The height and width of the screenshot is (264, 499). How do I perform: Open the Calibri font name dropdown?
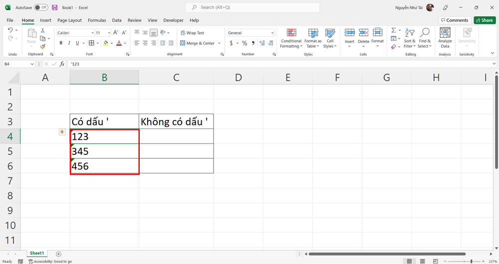[x=92, y=33]
